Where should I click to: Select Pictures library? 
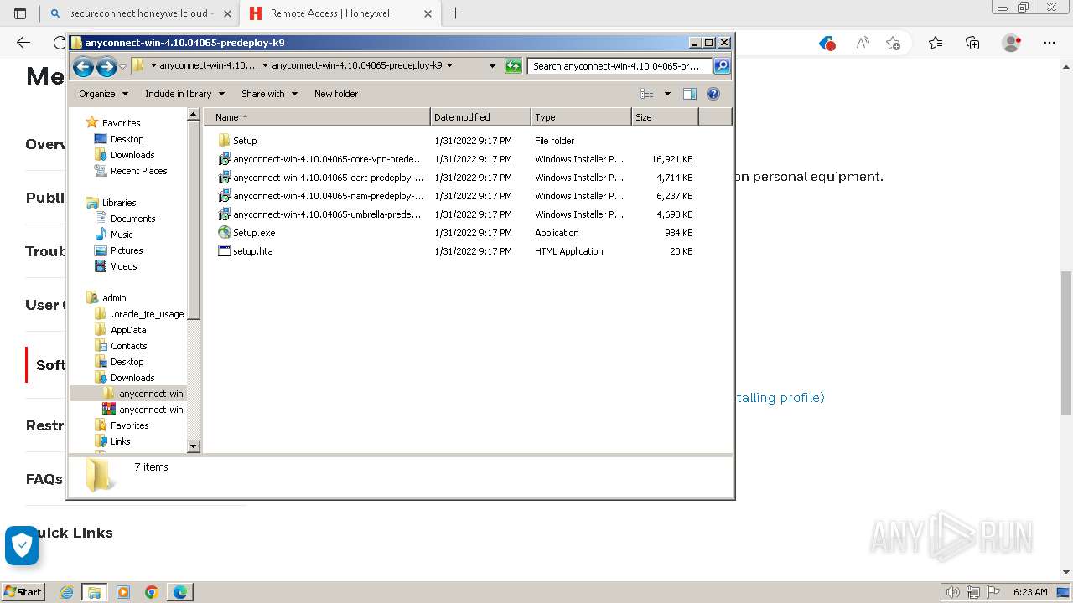point(127,250)
